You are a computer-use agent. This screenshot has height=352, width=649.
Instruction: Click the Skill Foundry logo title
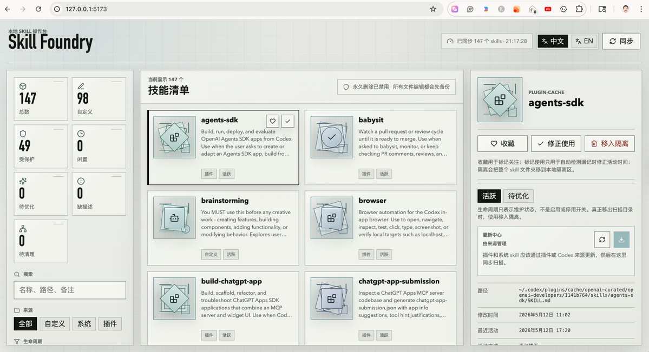tap(50, 42)
